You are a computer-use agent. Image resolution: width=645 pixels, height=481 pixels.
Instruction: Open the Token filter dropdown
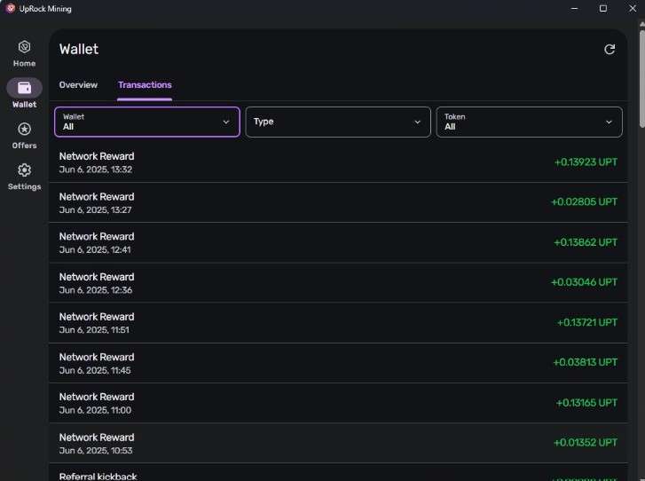(529, 122)
